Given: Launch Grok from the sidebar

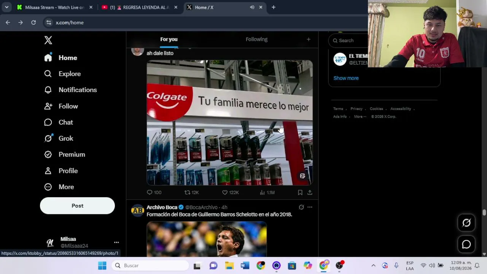Looking at the screenshot, I should tap(59, 139).
